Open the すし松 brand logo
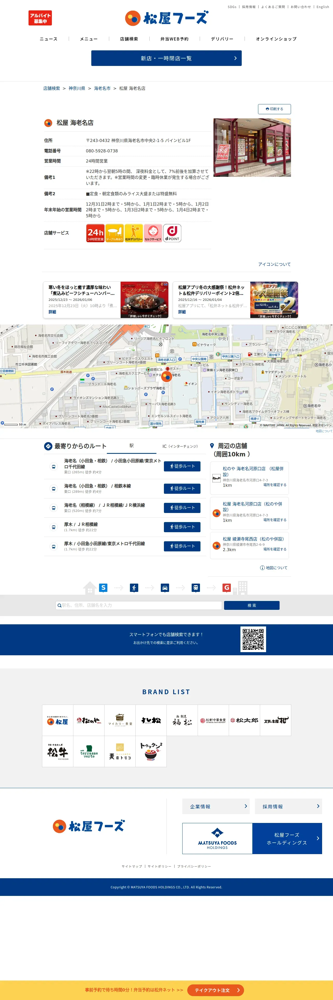Screen dimensions: 333x1000 [151, 720]
